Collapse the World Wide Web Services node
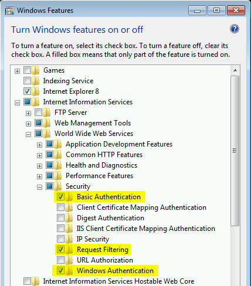The width and height of the screenshot is (251, 286). tap(28, 134)
